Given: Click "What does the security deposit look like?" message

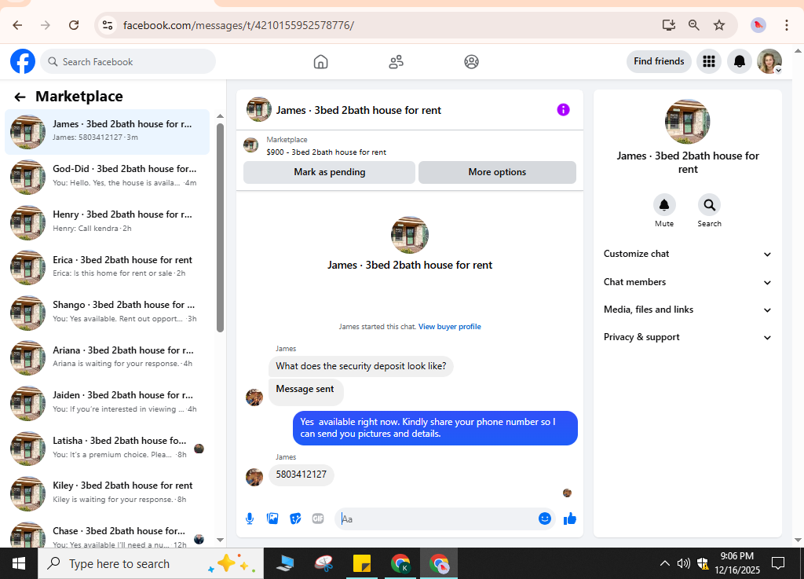Looking at the screenshot, I should click(361, 366).
